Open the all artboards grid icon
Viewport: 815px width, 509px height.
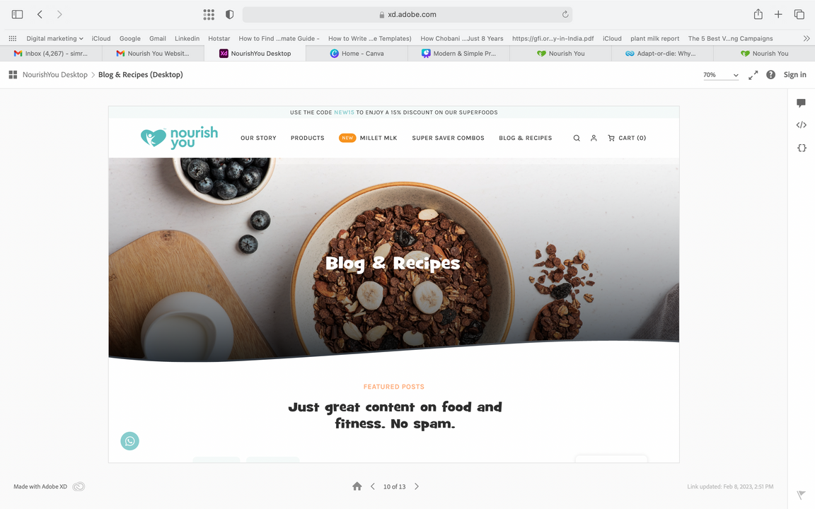13,75
